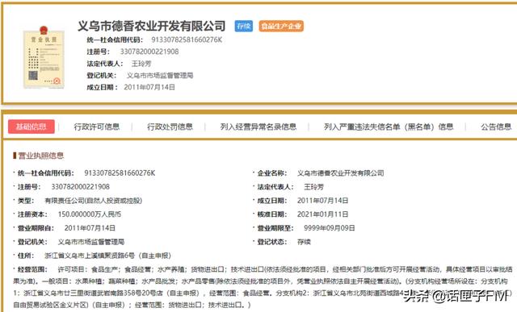This screenshot has width=517, height=312.
Task: Click the 经营范围 label
Action: 32,269
